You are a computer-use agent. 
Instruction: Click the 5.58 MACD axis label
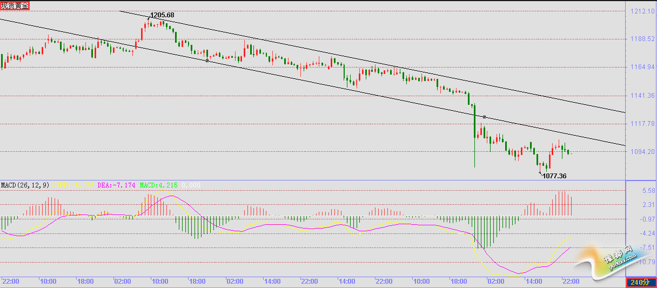[x=646, y=191]
